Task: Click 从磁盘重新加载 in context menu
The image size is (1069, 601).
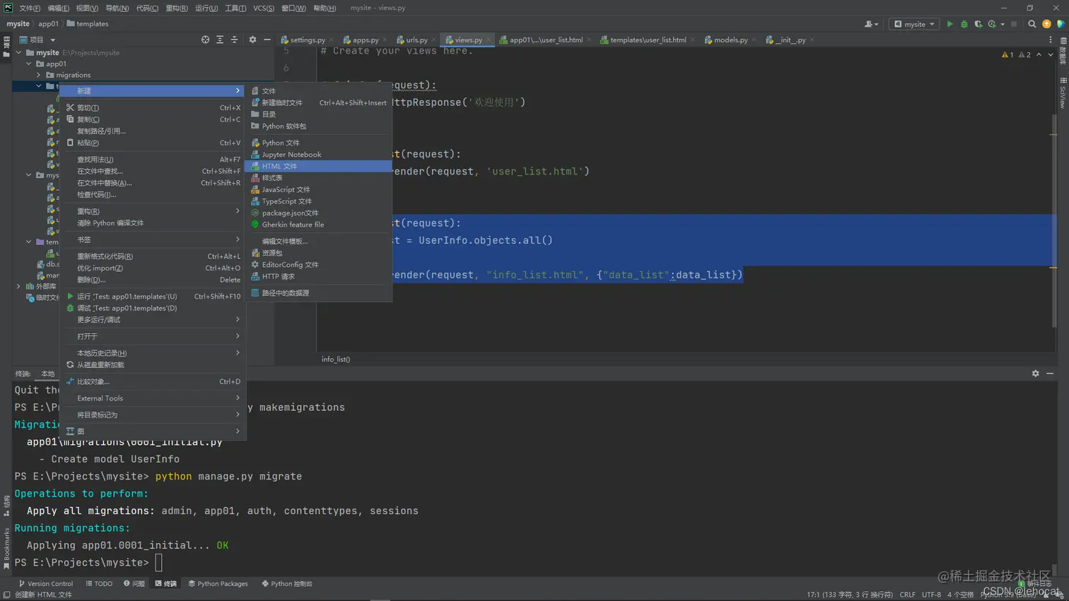Action: [153, 365]
